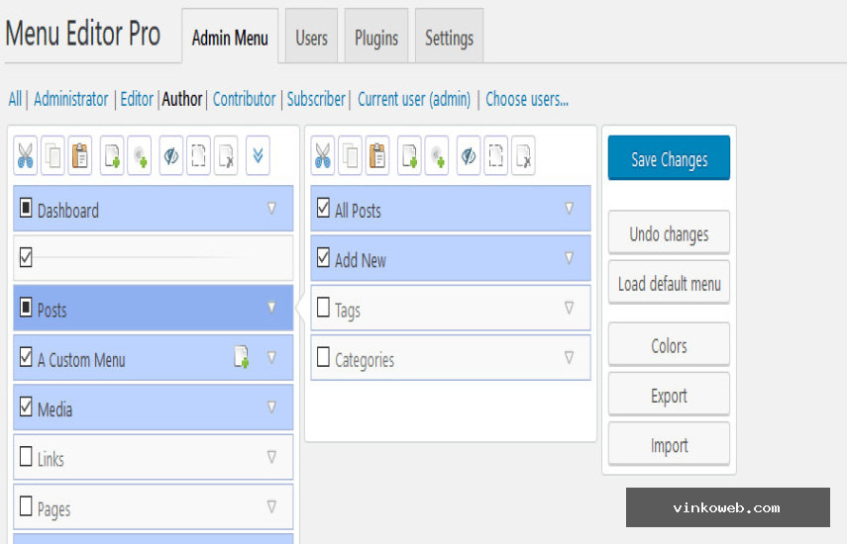Image resolution: width=847 pixels, height=544 pixels.
Task: Click New menu icon in the left toolbar
Action: coord(112,156)
